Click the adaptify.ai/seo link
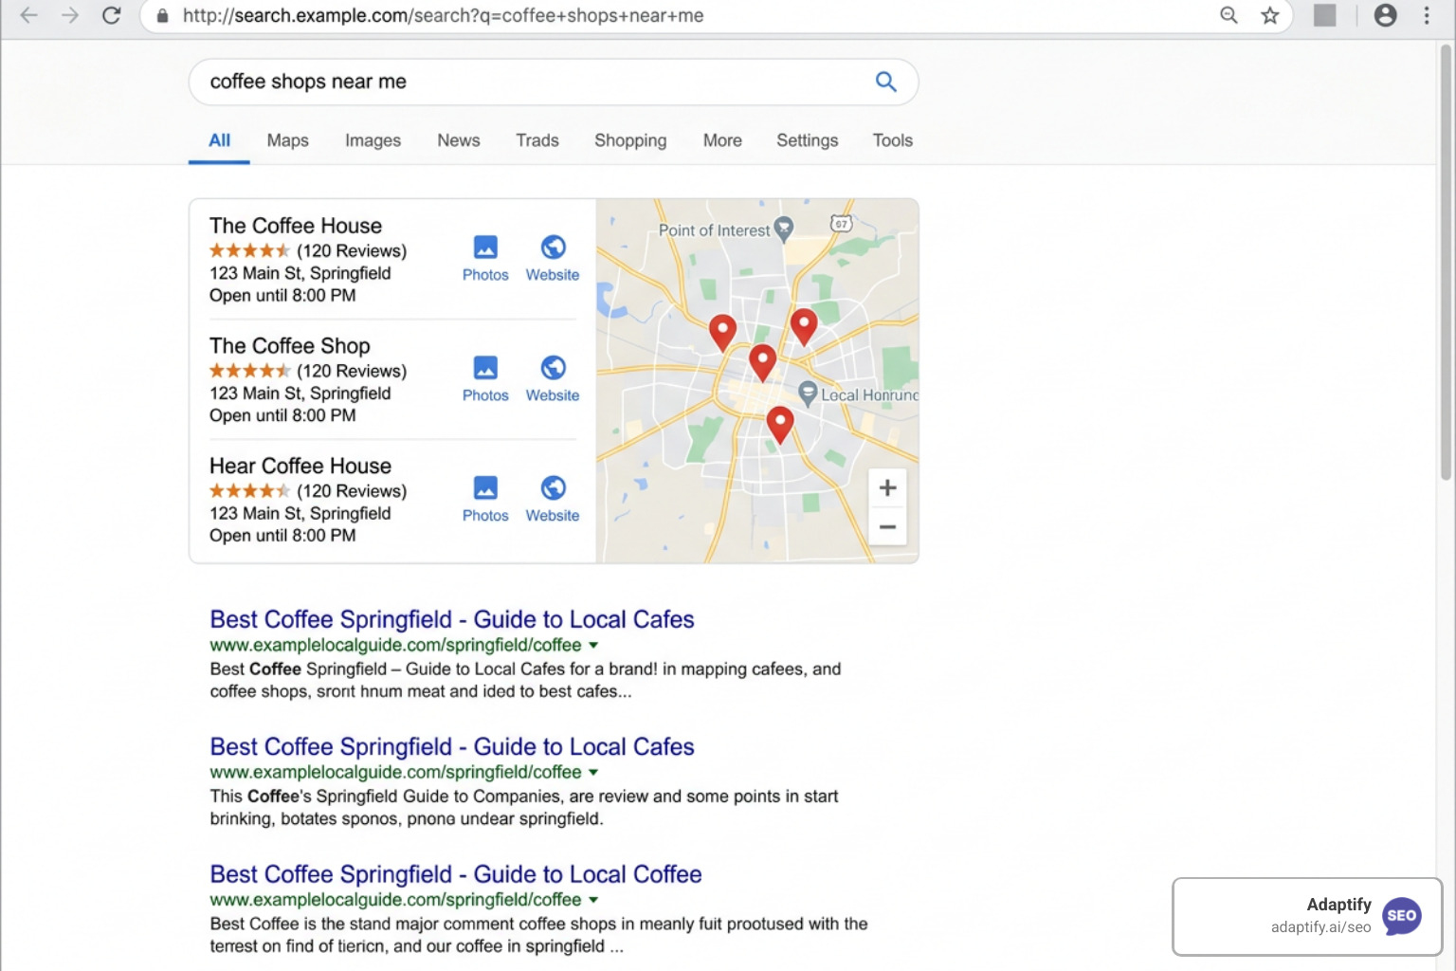 pos(1320,927)
